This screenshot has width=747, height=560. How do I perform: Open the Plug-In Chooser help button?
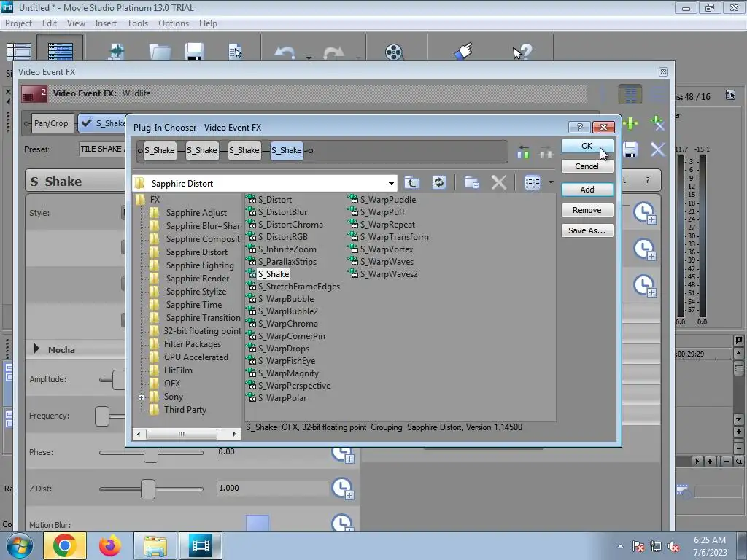[x=579, y=127]
